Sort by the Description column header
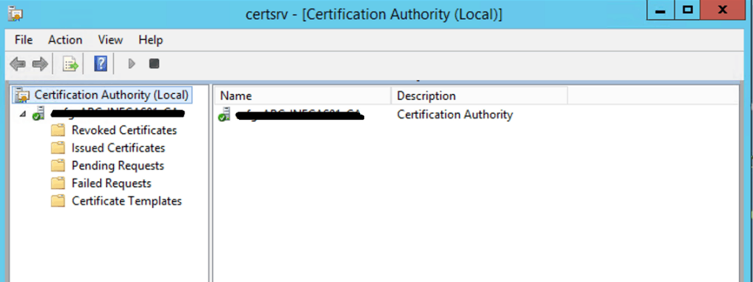 pyautogui.click(x=479, y=96)
